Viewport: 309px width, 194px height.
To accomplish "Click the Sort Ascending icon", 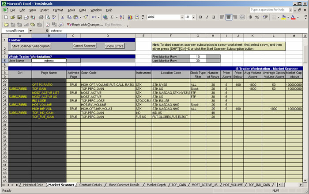I will 122,17.
